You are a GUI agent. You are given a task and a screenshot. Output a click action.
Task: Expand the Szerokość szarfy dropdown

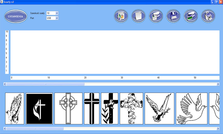click(x=57, y=13)
